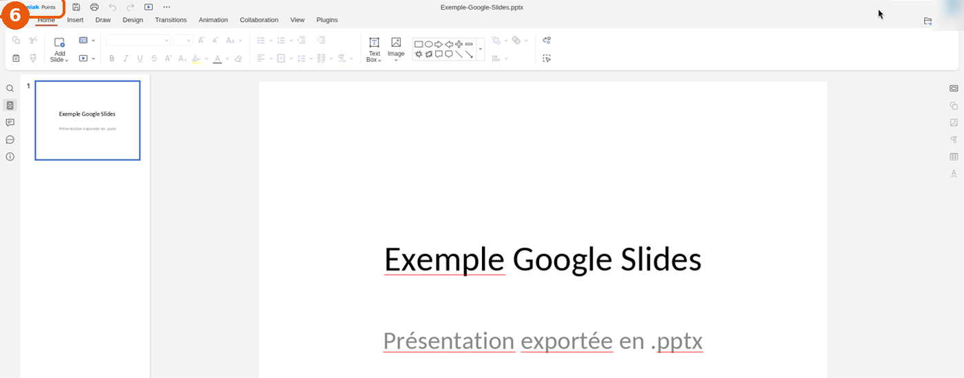Click the Print icon in title bar
964x378 pixels.
[94, 7]
